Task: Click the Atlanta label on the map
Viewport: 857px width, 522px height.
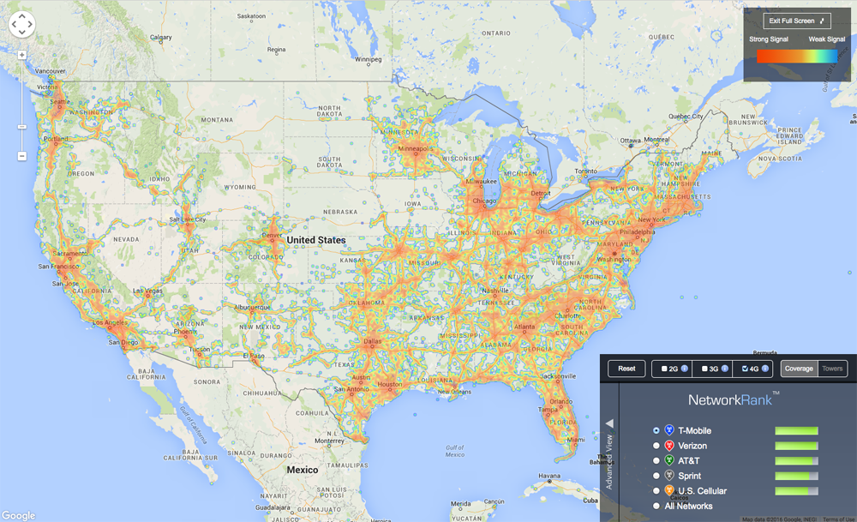Action: pyautogui.click(x=524, y=327)
